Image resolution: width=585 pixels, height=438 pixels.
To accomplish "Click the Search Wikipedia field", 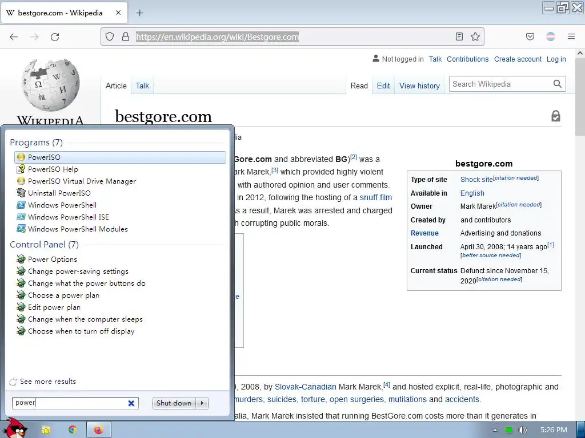I will point(502,84).
